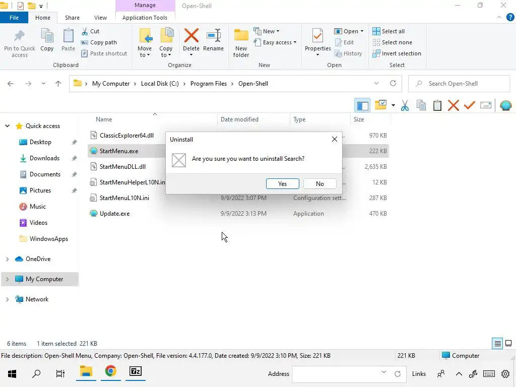Click the Paste ribbon icon
The height and width of the screenshot is (387, 516).
[68, 36]
